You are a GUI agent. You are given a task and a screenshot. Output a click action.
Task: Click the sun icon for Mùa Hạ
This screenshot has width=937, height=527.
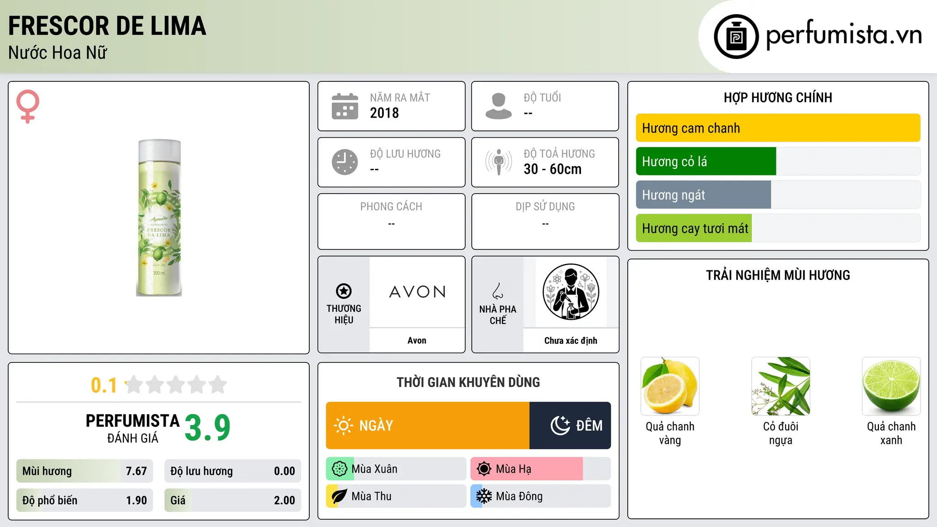pos(484,469)
